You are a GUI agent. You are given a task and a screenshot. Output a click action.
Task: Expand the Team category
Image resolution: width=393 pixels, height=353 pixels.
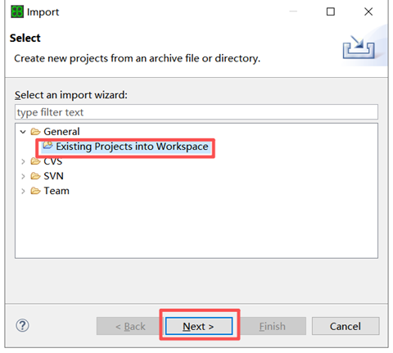[23, 191]
